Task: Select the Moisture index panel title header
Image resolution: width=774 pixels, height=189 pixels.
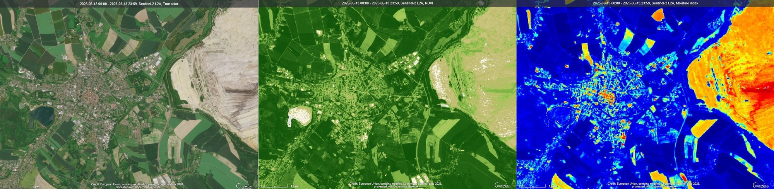Action: 645,3
